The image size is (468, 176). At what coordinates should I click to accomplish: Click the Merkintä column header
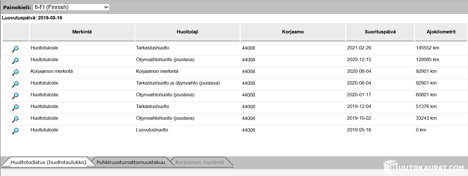coord(82,32)
